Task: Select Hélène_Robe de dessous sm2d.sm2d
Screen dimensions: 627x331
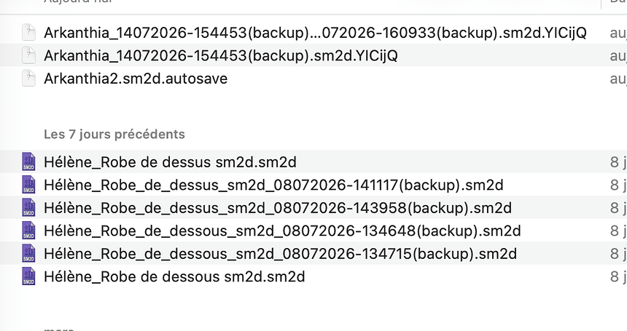Action: [x=174, y=277]
